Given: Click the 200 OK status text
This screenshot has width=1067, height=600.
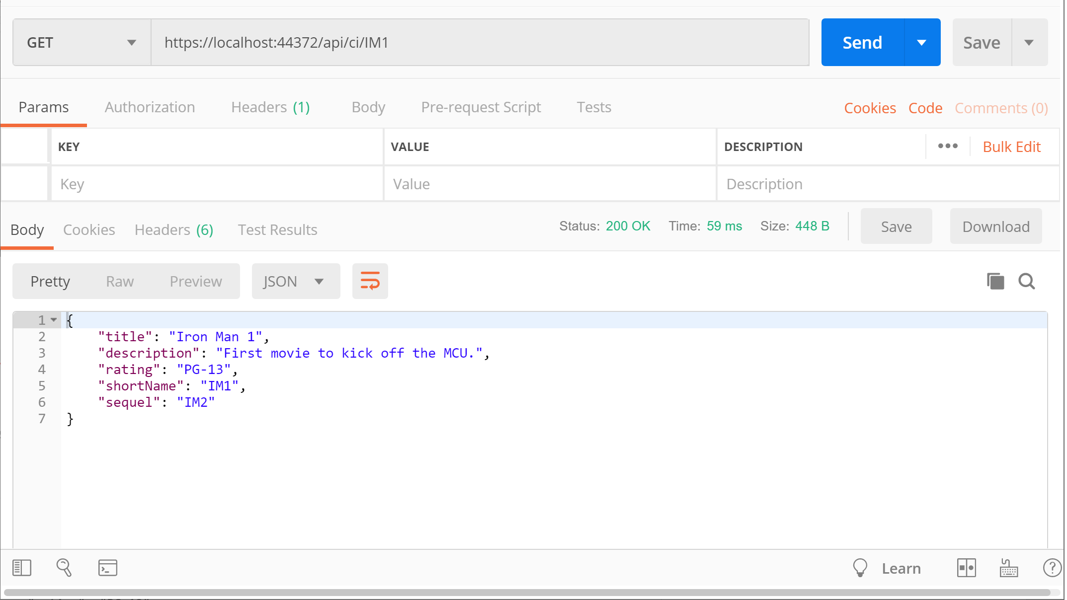Looking at the screenshot, I should 628,226.
